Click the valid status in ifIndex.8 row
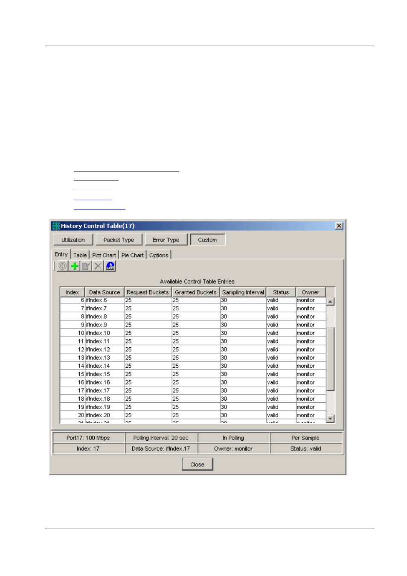This screenshot has height=576, width=407. click(x=281, y=317)
